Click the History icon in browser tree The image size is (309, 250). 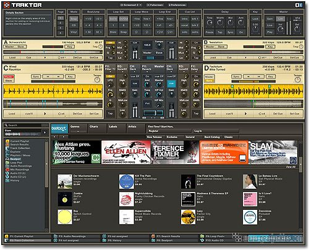click(x=7, y=181)
